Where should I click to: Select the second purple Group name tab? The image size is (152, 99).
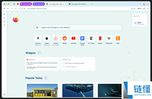(x=39, y=4)
